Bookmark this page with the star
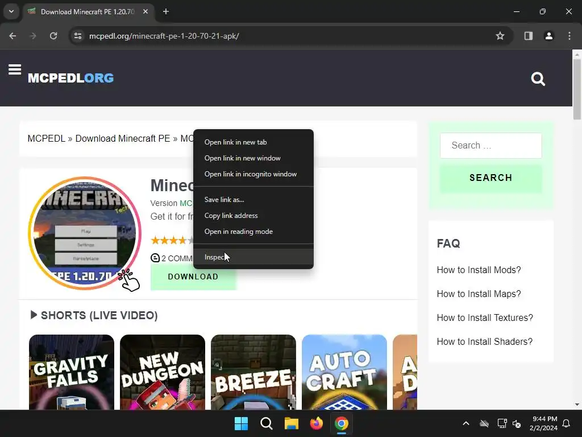The height and width of the screenshot is (437, 582). pyautogui.click(x=500, y=36)
